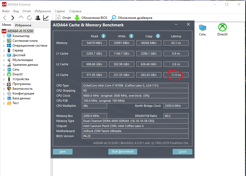246x176 pixels.
Task: Save the benchmark results
Action: [x=63, y=152]
